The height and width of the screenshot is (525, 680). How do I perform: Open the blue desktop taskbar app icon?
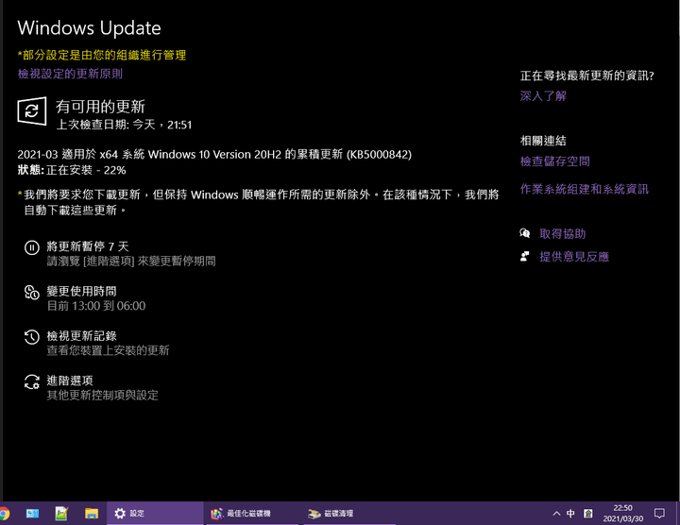click(32, 514)
